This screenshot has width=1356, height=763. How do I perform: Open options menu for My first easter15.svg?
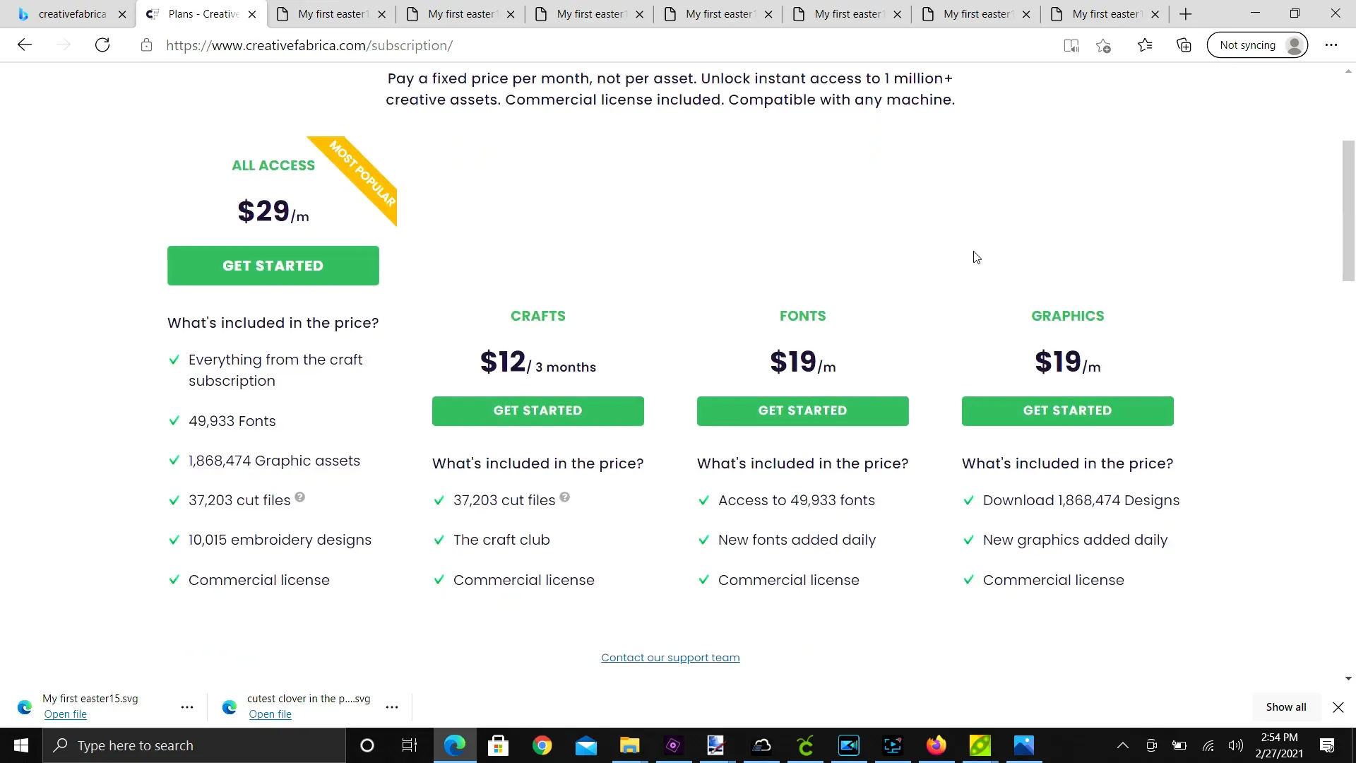coord(186,706)
